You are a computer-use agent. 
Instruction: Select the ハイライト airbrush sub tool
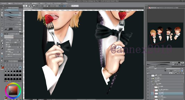click(x=13, y=17)
